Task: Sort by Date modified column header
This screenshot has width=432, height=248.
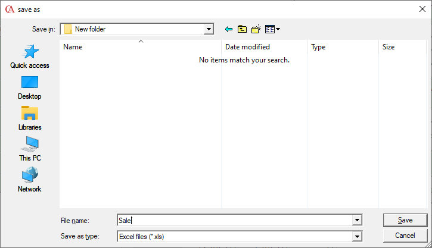Action: pyautogui.click(x=265, y=47)
